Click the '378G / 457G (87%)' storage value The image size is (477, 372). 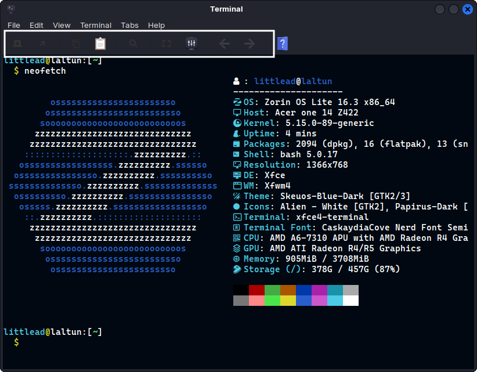tap(356, 269)
